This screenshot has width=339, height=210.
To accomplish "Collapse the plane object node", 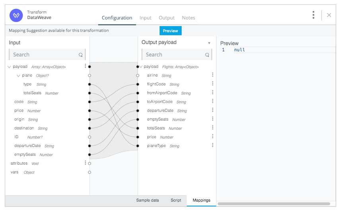I will (x=18, y=76).
